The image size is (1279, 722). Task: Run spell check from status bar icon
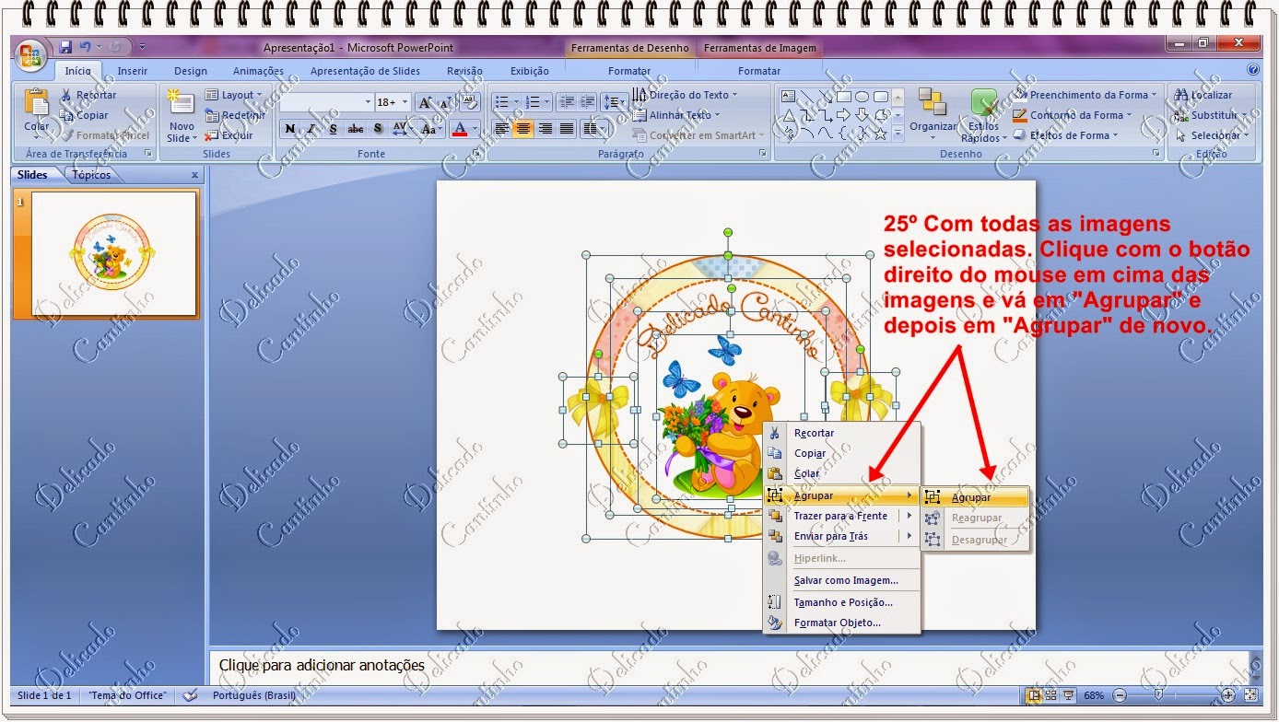[191, 695]
